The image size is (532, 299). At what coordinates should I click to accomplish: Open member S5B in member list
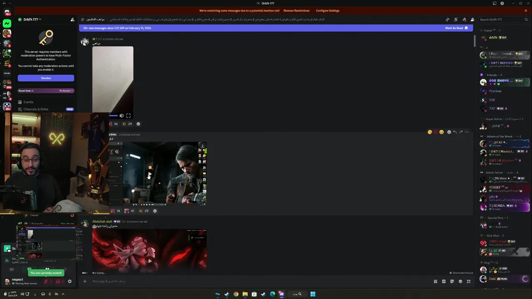pos(505,100)
